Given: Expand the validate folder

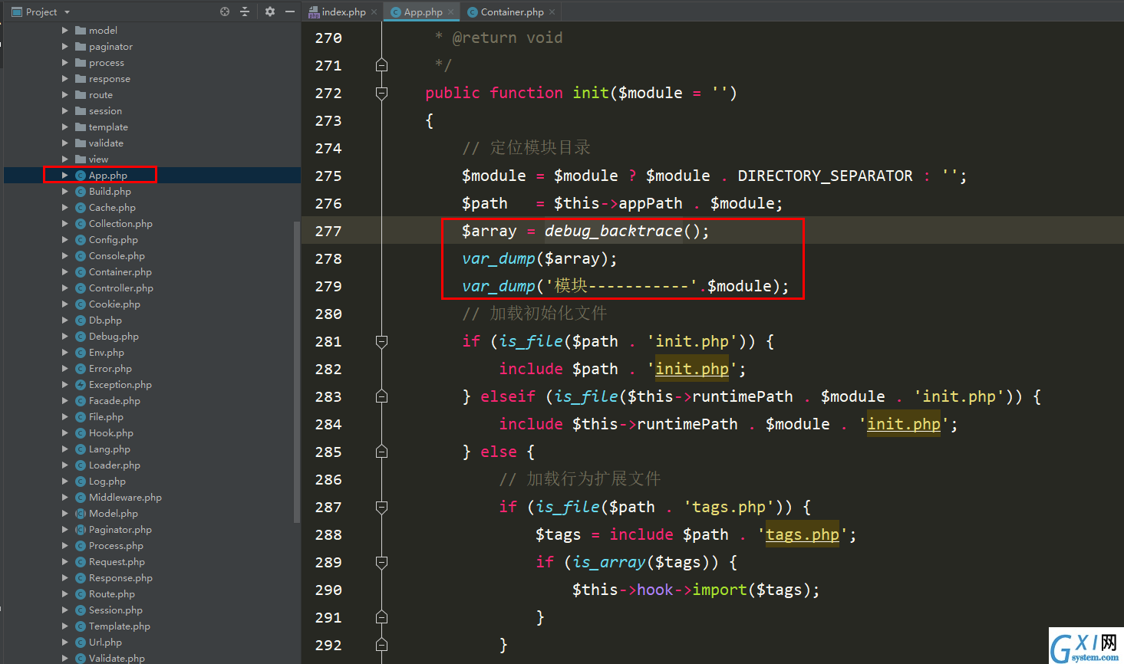Looking at the screenshot, I should pos(65,143).
